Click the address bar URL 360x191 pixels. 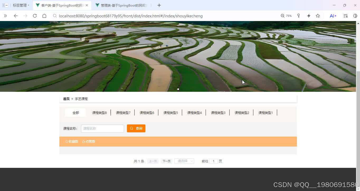[131, 16]
